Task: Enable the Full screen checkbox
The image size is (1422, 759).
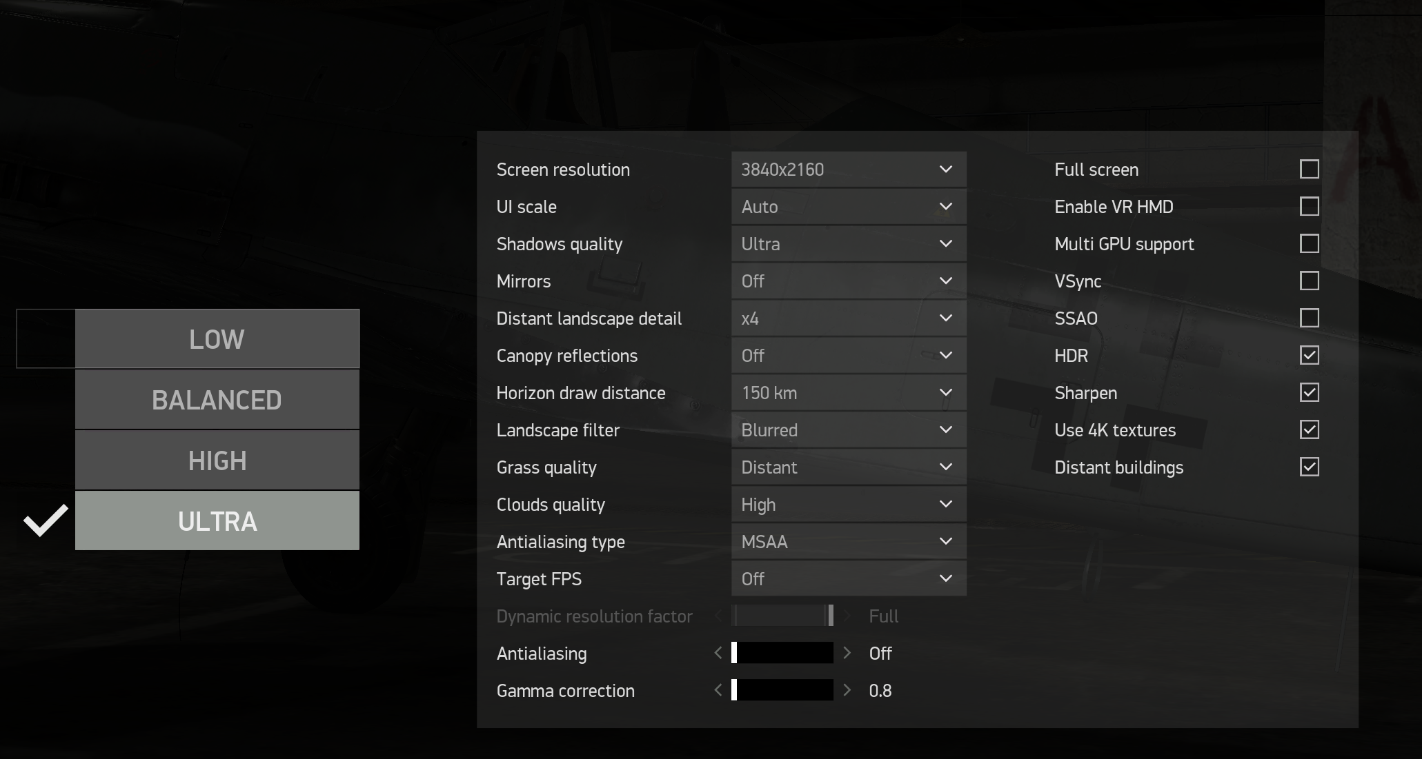Action: click(x=1309, y=170)
